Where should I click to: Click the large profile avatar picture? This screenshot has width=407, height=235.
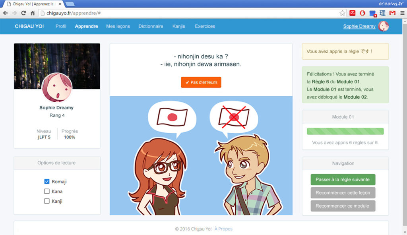[x=57, y=87]
